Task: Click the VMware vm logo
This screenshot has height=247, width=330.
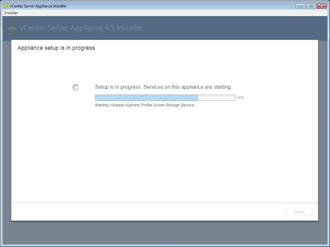Action: click(12, 28)
